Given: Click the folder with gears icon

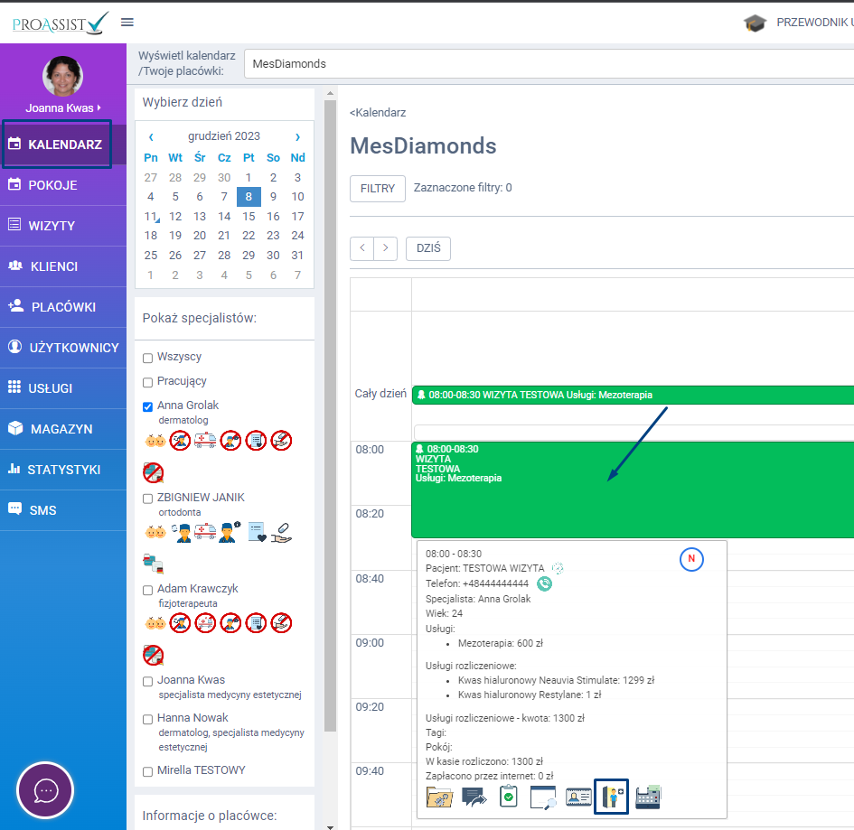Looking at the screenshot, I should 439,797.
